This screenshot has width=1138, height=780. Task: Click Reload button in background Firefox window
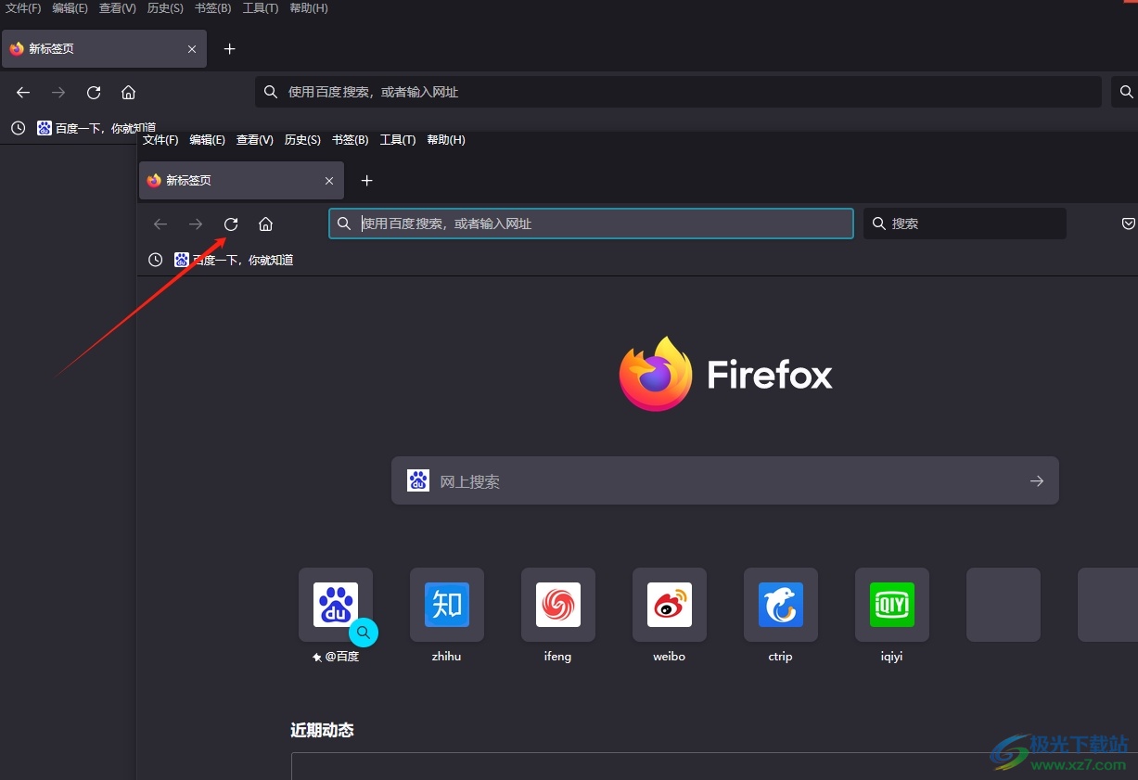click(x=94, y=92)
